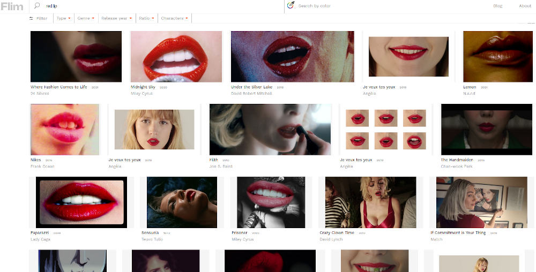Viewport: 536px width, 272px height.
Task: Open If Commitment Is Your Thing thumbnail
Action: [x=482, y=202]
